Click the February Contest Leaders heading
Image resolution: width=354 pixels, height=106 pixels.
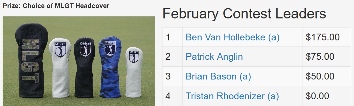pos(244,14)
